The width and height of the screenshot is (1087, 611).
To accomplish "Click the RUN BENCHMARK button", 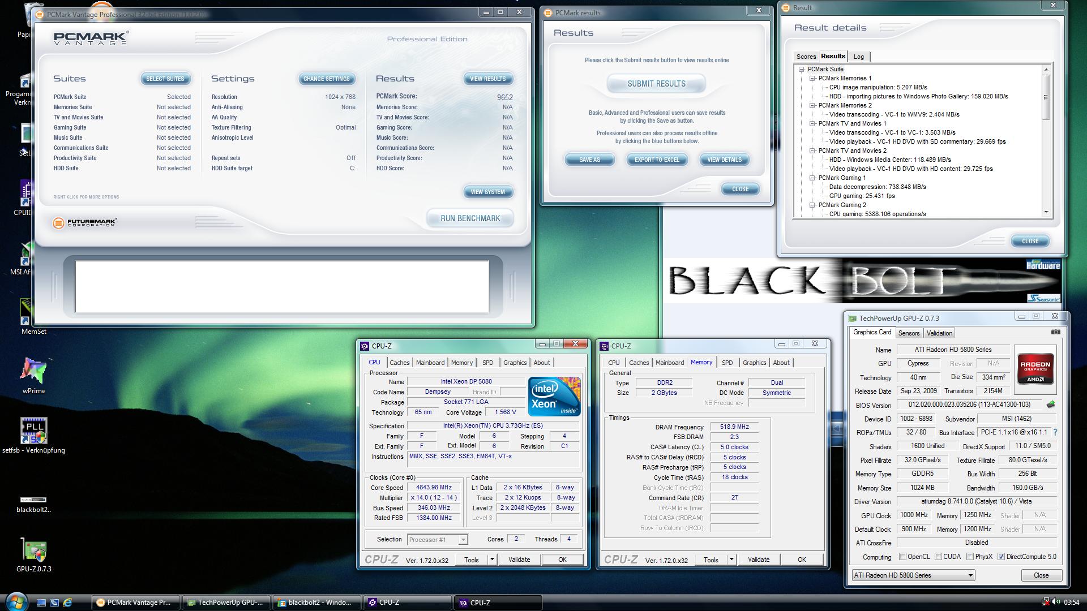I will 470,218.
